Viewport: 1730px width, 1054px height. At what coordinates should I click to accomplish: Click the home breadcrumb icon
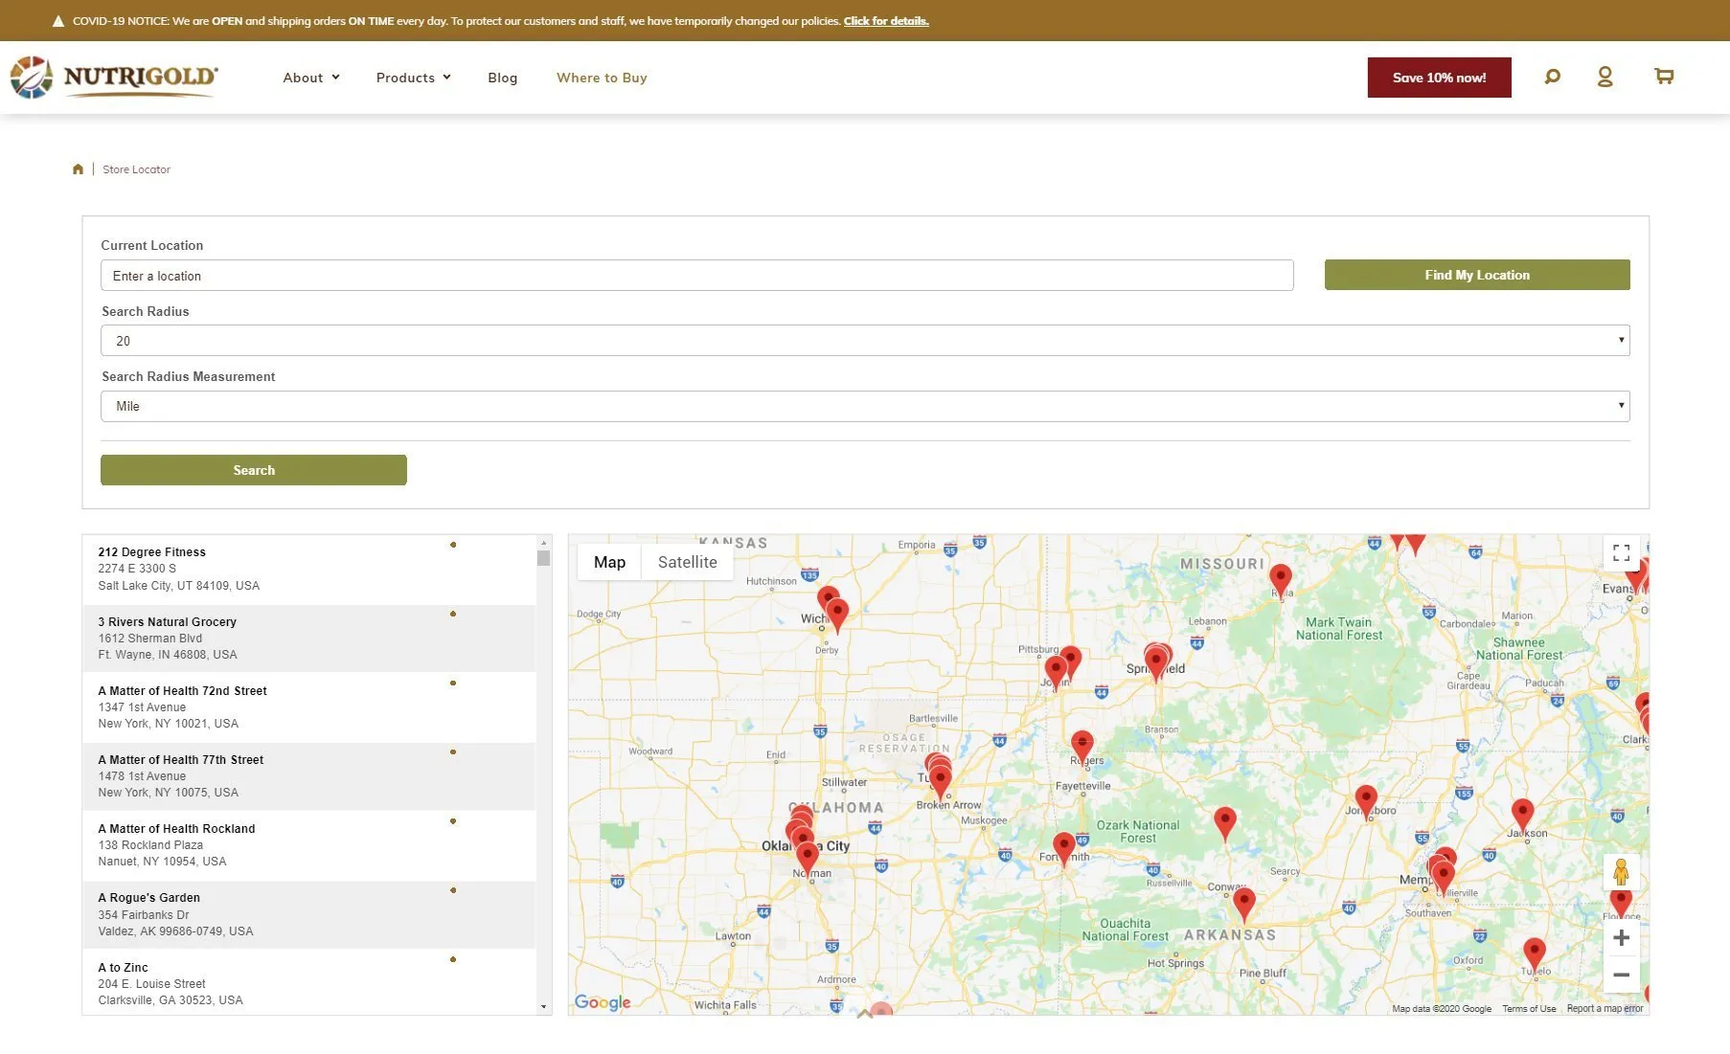tap(78, 169)
